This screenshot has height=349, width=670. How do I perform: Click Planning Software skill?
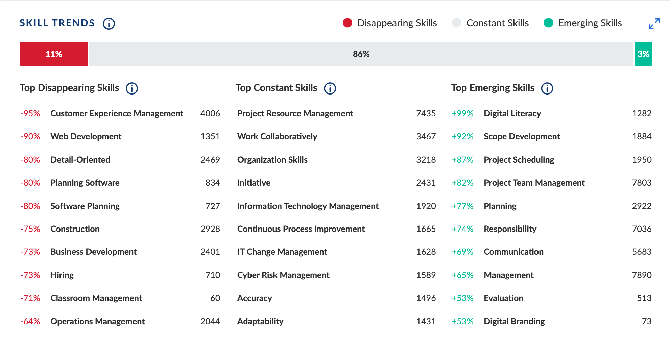click(85, 183)
